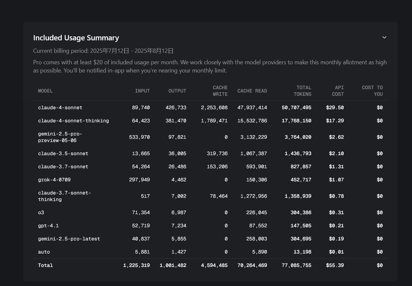The image size is (412, 286).
Task: Click gpt-4.1 API cost $0.21
Action: [336, 226]
